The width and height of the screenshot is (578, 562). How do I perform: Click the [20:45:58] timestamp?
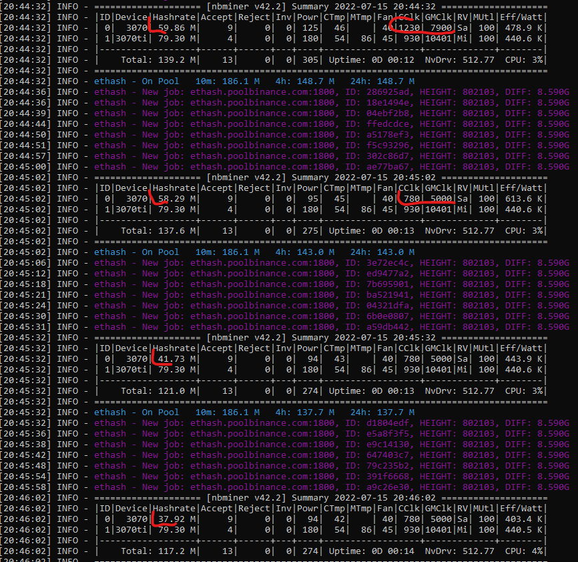(x=26, y=487)
